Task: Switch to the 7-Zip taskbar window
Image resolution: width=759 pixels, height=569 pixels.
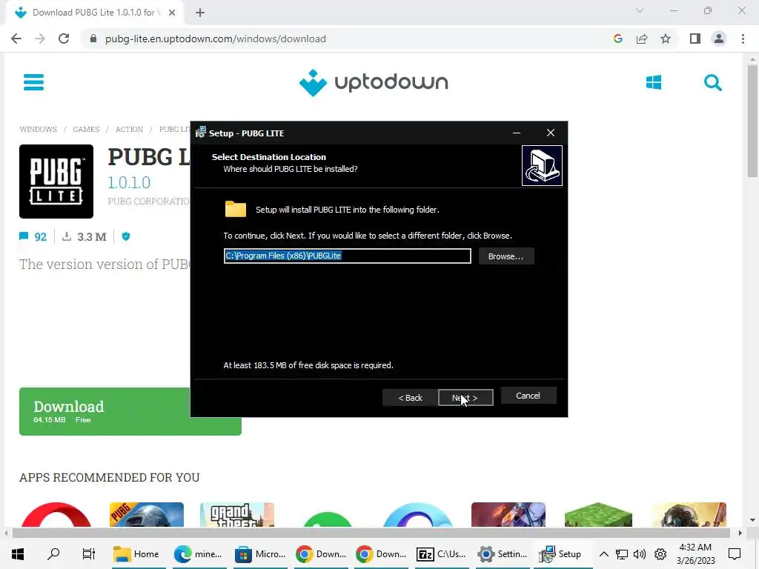Action: click(442, 554)
